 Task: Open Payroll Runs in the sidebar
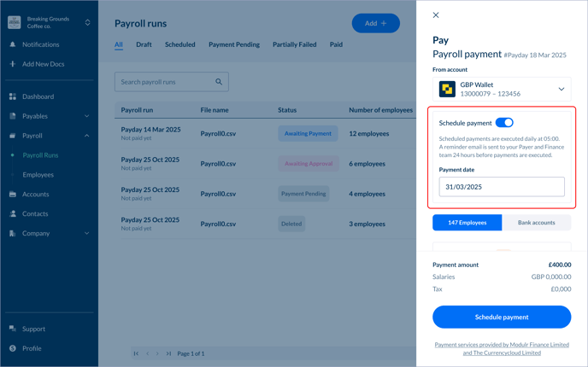(40, 155)
